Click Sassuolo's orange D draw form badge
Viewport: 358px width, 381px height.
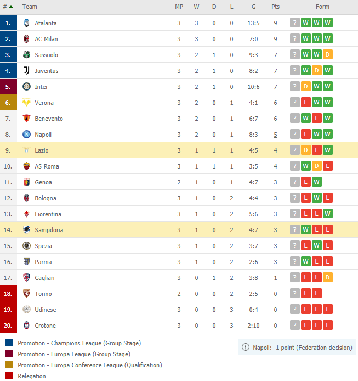point(327,55)
